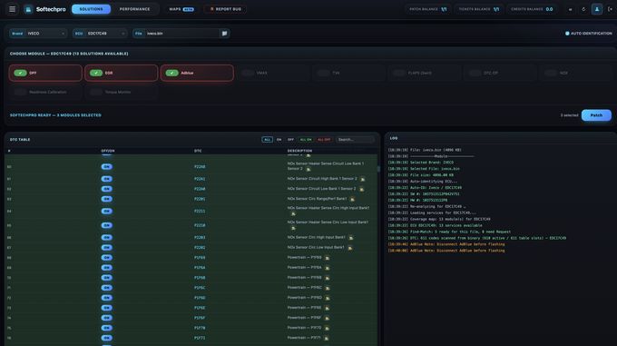Click the file browse folder icon
This screenshot has width=617, height=346.
pos(224,34)
